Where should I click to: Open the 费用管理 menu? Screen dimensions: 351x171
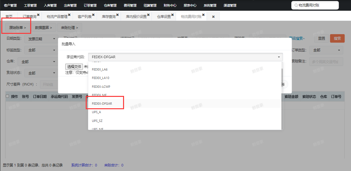130,6
